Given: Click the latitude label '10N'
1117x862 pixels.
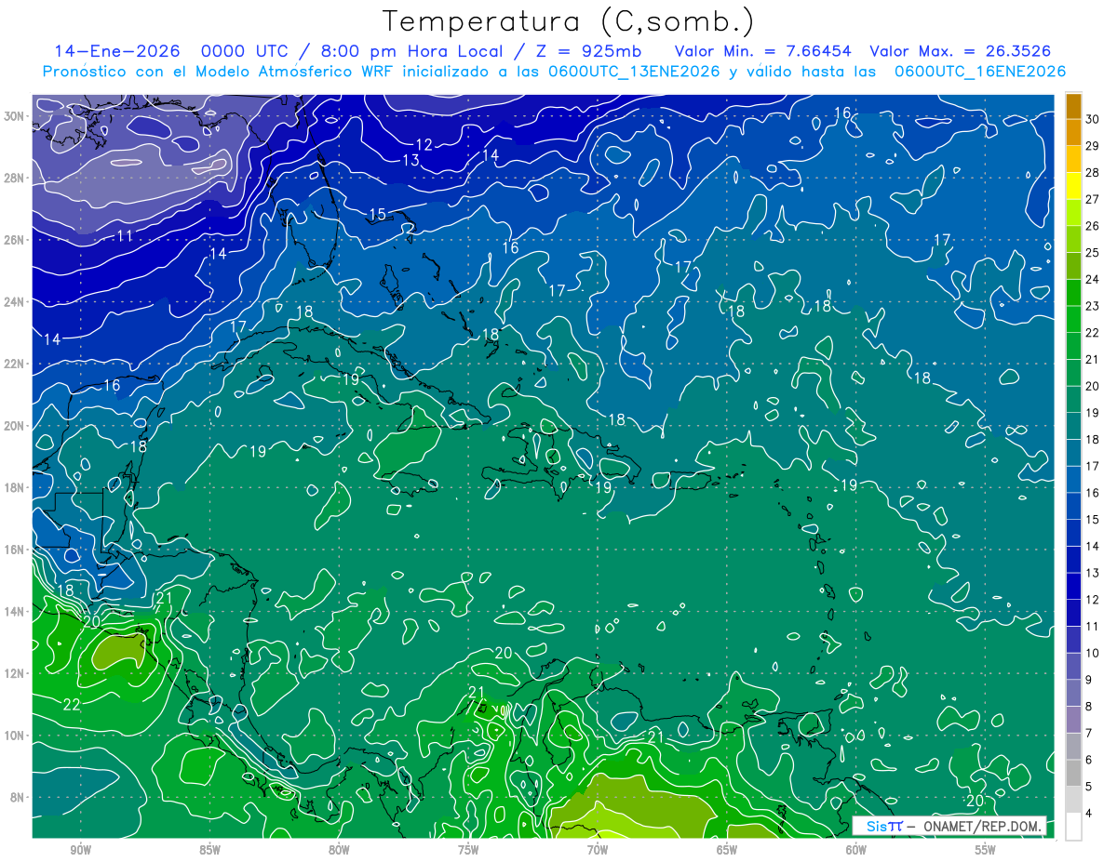Looking at the screenshot, I should point(15,736).
